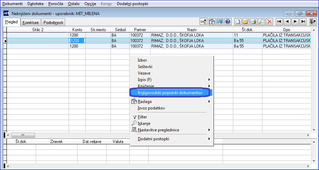Create a new blank document icon
The height and width of the screenshot is (170, 319).
coord(238,22)
